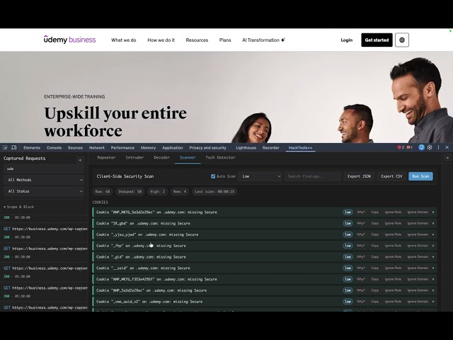Expand the IR_gbd cookie finding arrow
453x340 pixels.
433,223
